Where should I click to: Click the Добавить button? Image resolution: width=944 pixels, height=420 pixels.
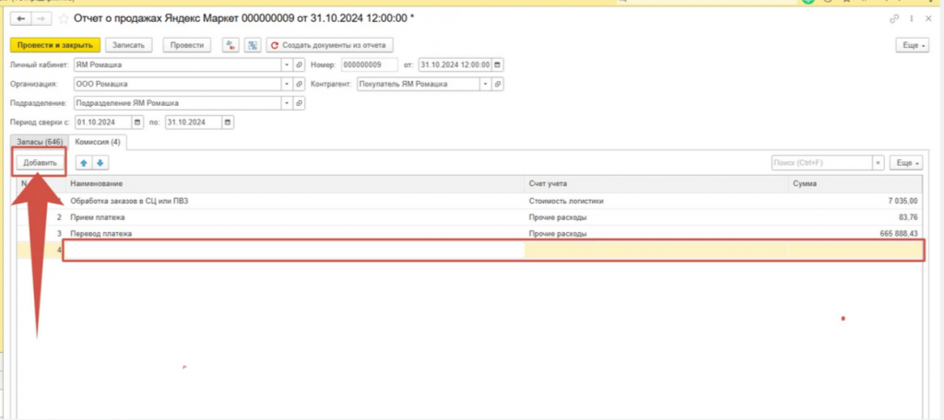pyautogui.click(x=40, y=163)
